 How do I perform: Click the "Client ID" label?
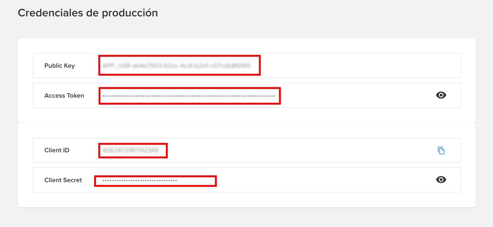[57, 150]
